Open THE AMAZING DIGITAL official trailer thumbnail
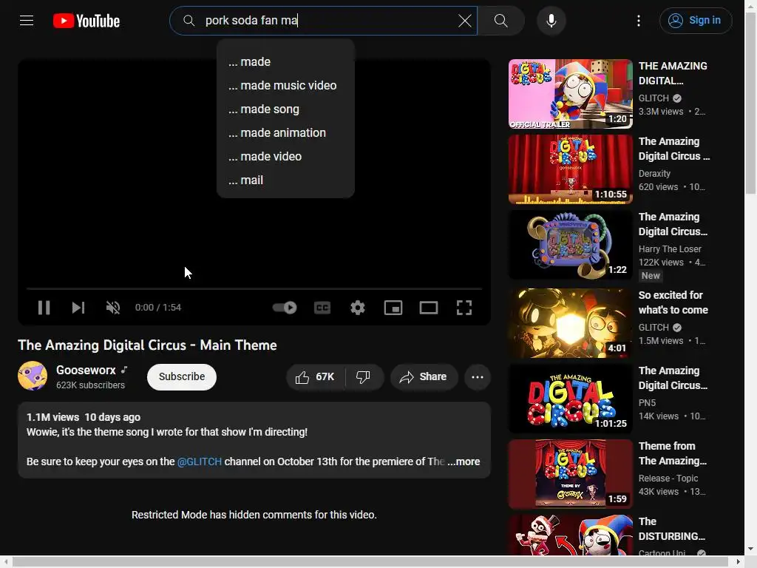The image size is (757, 568). (x=570, y=94)
